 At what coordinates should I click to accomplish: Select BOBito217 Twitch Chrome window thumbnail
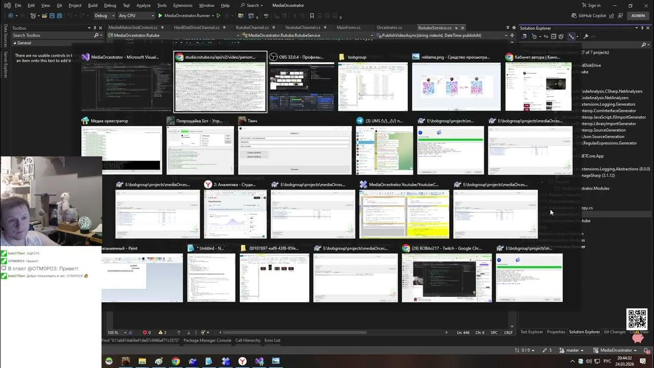pos(447,274)
